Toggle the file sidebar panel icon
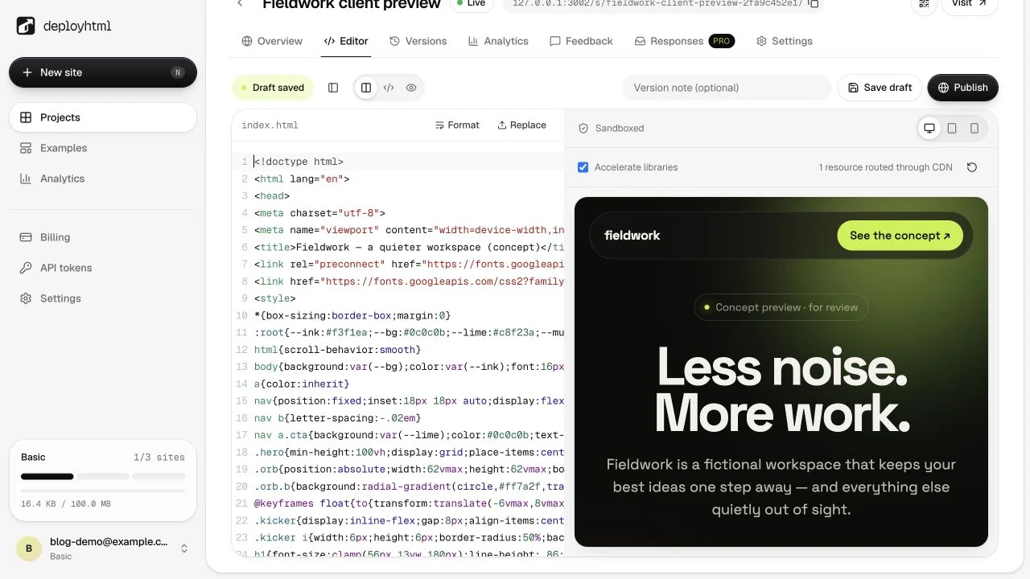The image size is (1030, 579). (x=333, y=88)
